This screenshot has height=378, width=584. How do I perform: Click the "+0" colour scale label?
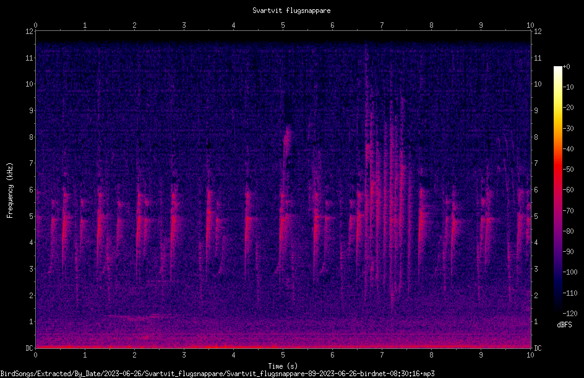click(x=567, y=67)
